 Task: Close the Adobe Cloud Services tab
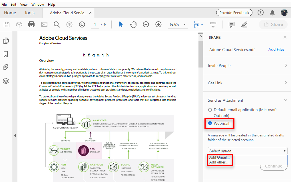[x=90, y=13]
